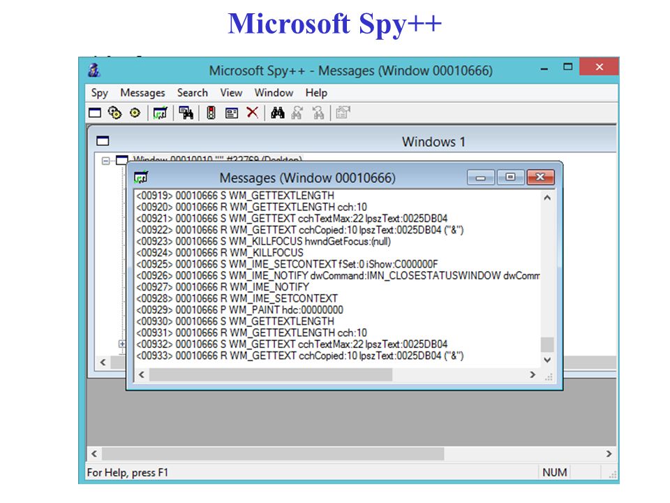Click the main window bottom scrollbar thumb
This screenshot has width=670, height=503.
pyautogui.click(x=273, y=454)
